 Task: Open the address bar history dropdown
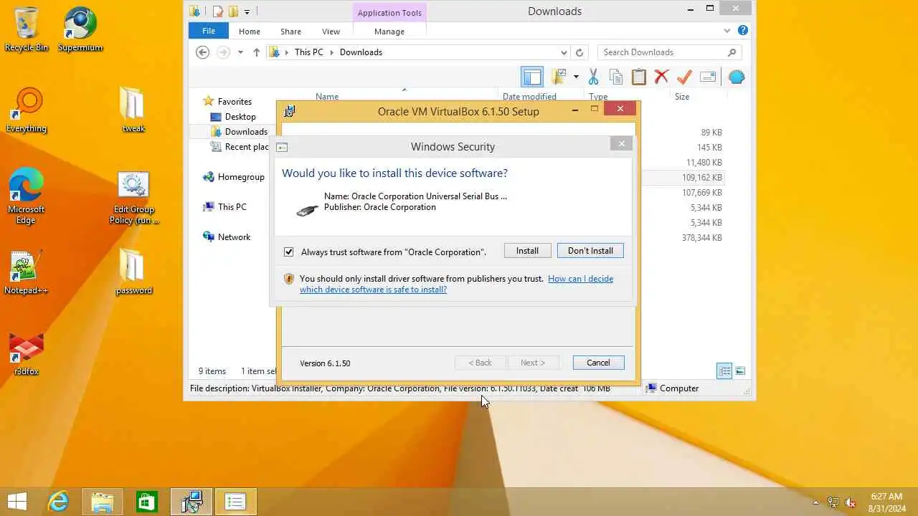(564, 52)
